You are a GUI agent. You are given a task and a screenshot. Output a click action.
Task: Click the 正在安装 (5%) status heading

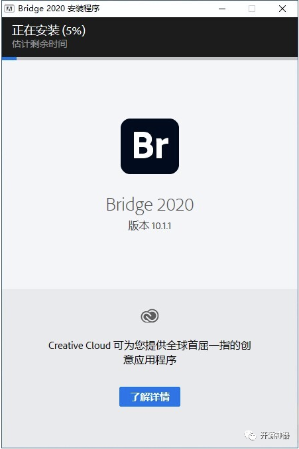(49, 30)
